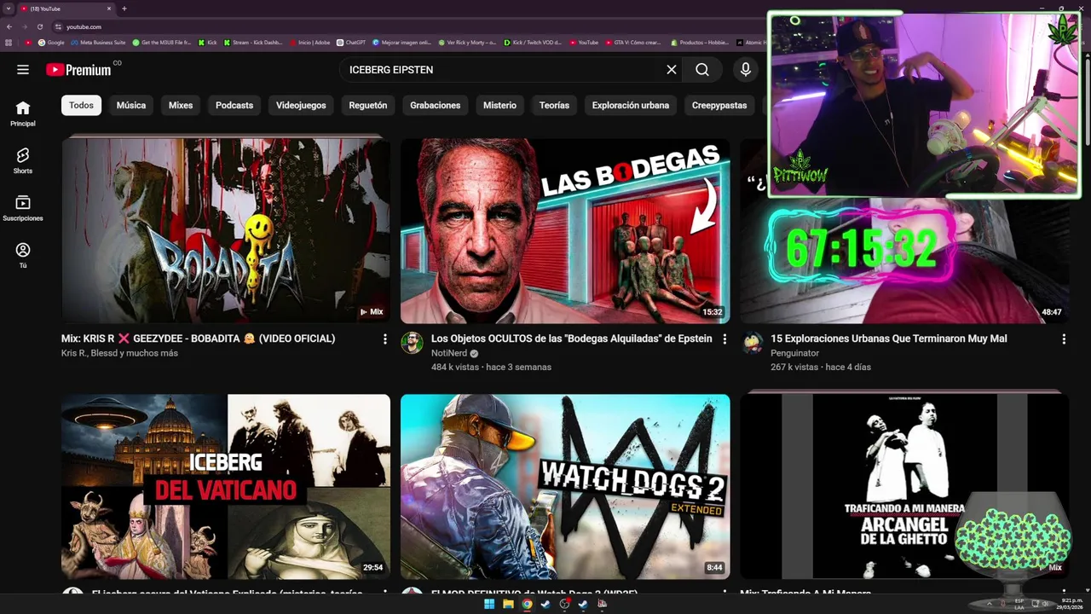Open the YouTube hamburger guide menu

pos(23,70)
